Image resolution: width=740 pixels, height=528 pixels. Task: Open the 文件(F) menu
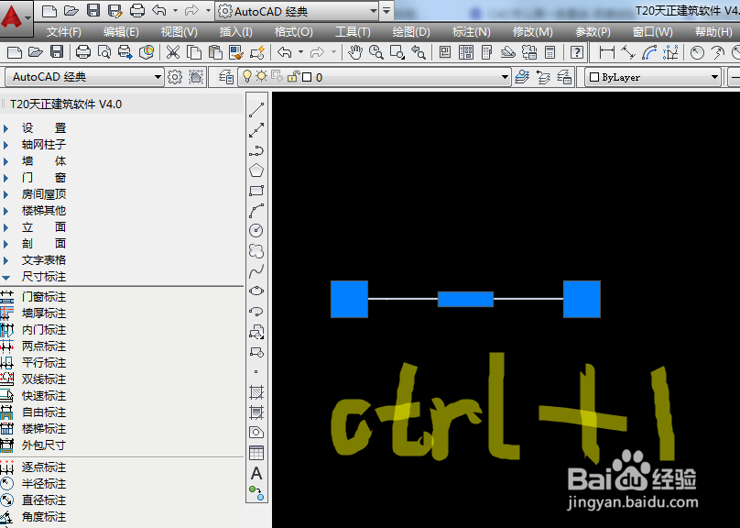click(x=64, y=32)
